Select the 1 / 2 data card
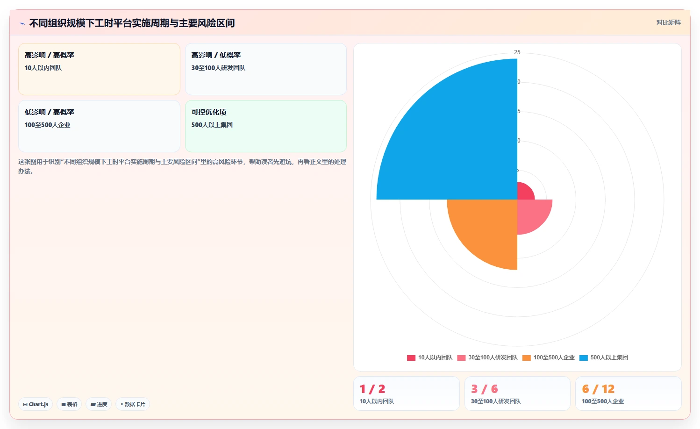700x429 pixels. 407,393
